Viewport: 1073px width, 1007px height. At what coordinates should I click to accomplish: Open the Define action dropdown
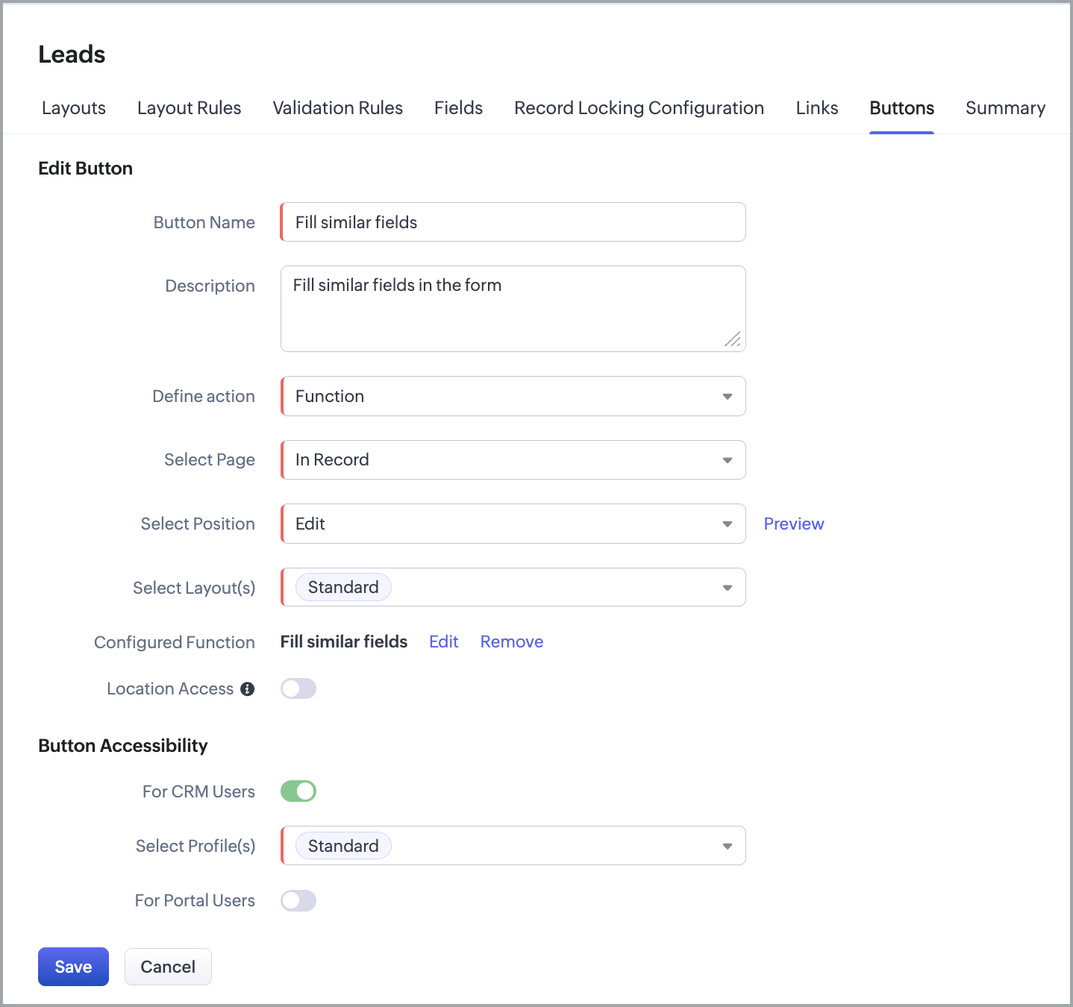[x=513, y=396]
